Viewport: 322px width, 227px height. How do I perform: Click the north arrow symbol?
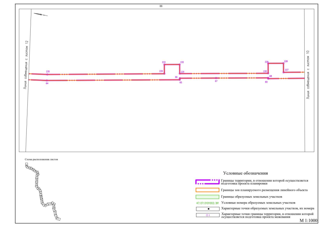pyautogui.click(x=41, y=15)
